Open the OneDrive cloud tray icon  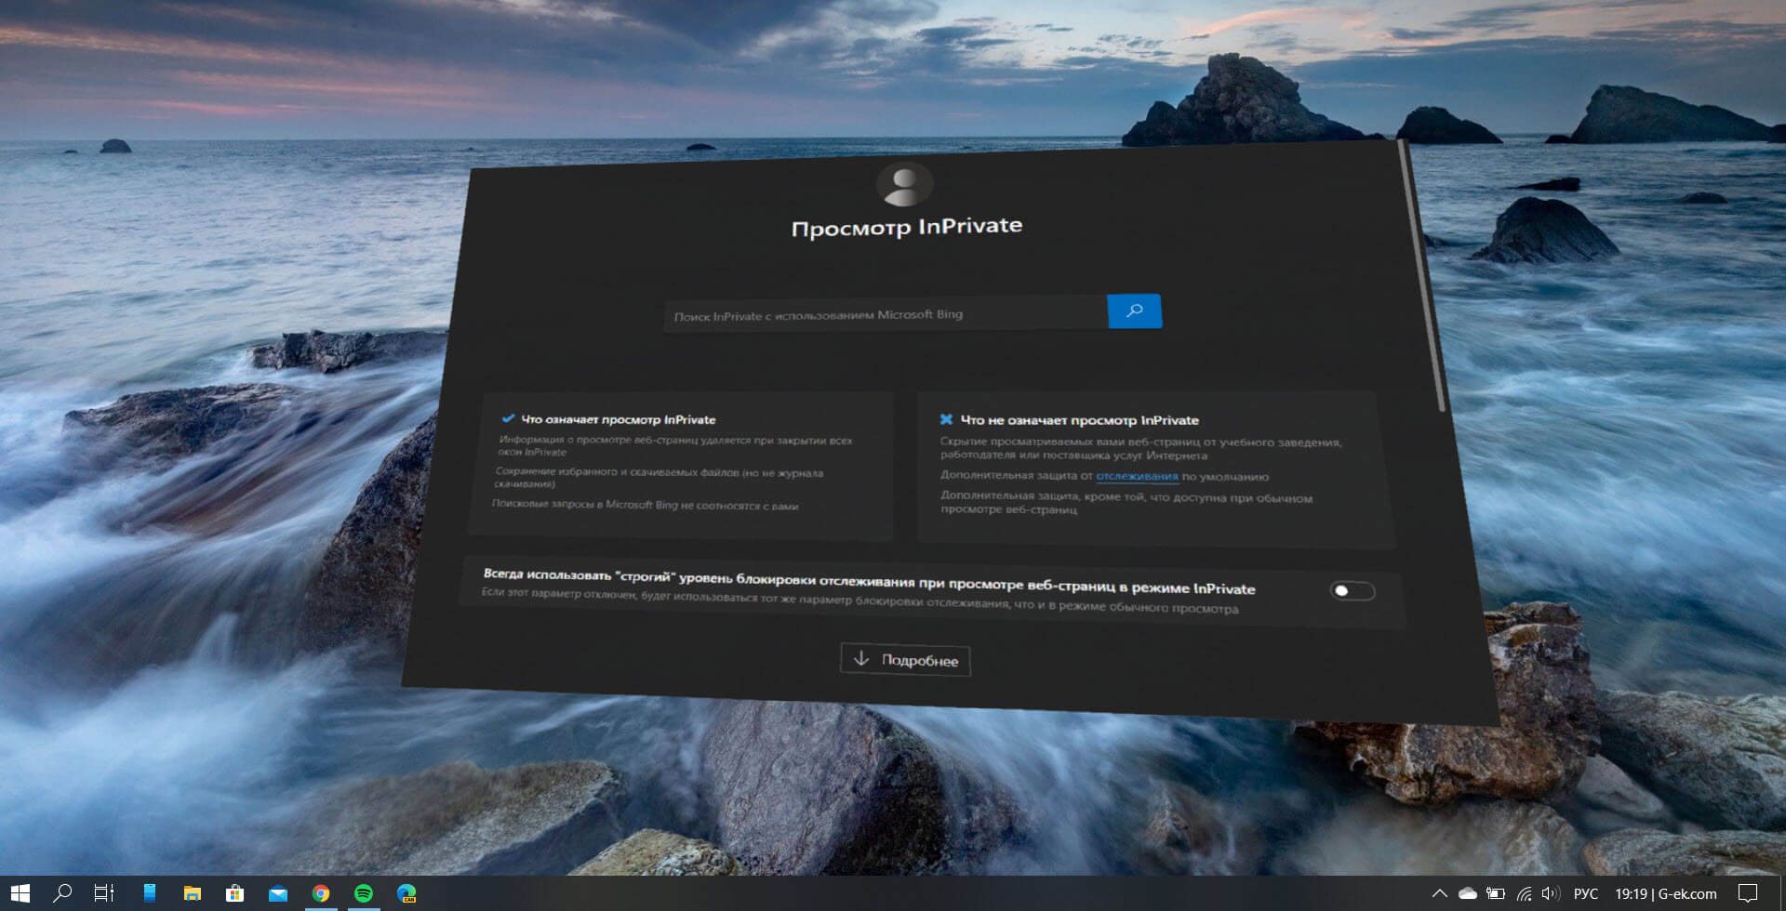point(1468,894)
